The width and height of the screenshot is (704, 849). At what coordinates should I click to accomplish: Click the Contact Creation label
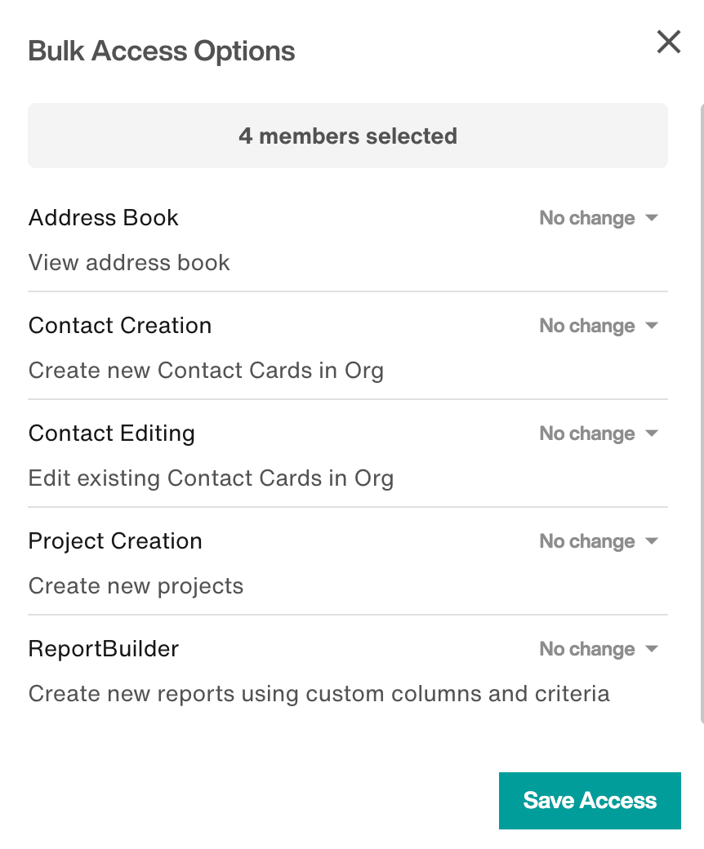coord(120,326)
